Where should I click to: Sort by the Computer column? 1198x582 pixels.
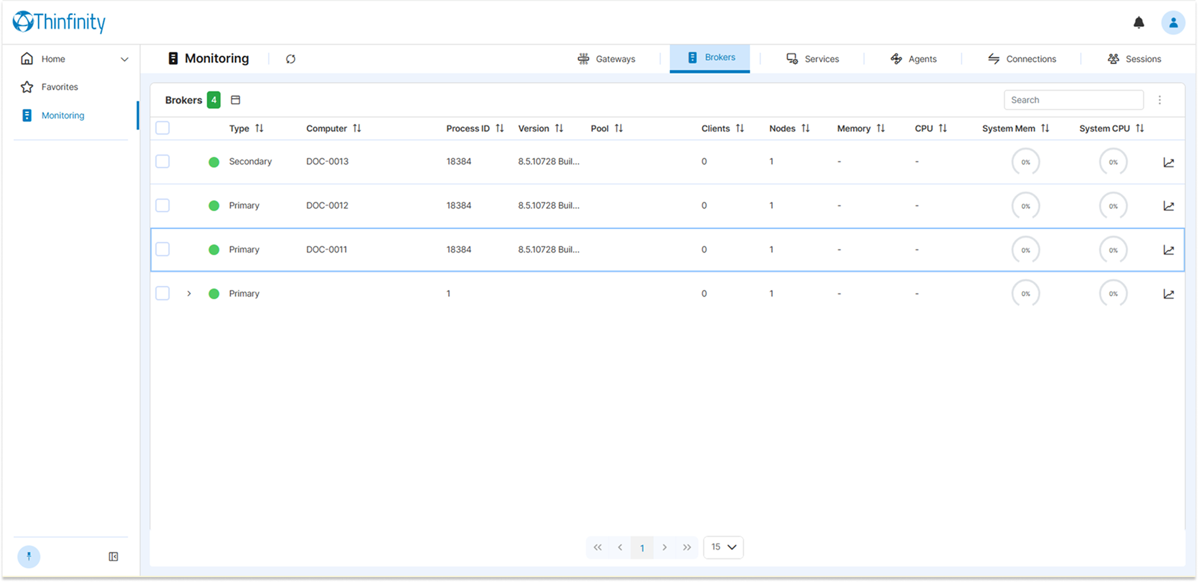(x=357, y=128)
